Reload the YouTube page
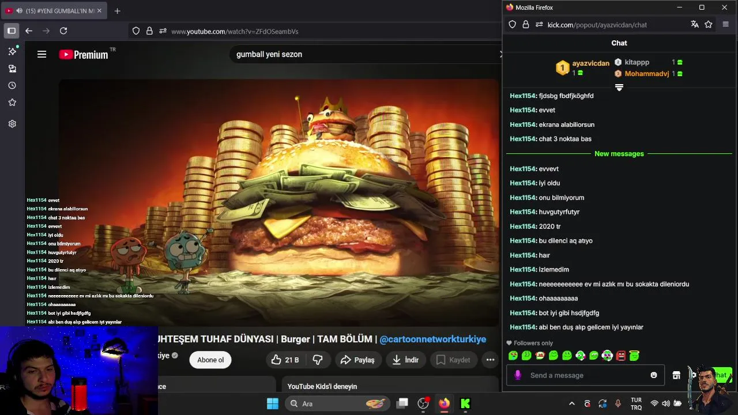The height and width of the screenshot is (415, 738). (x=63, y=31)
